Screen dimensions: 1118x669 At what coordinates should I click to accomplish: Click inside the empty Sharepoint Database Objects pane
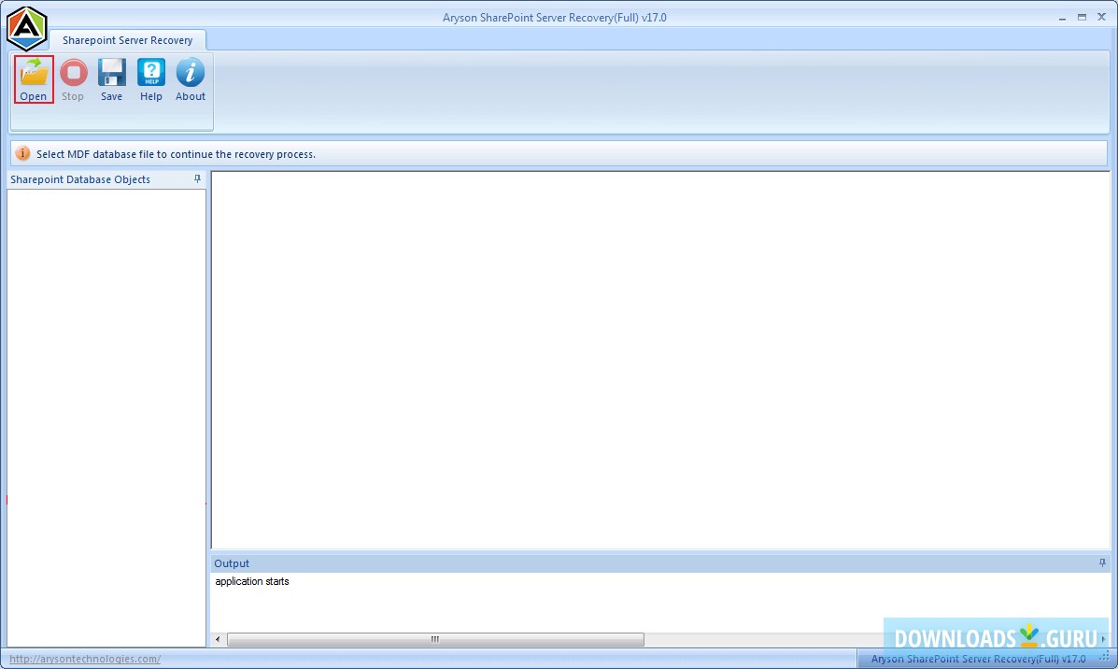(106, 411)
